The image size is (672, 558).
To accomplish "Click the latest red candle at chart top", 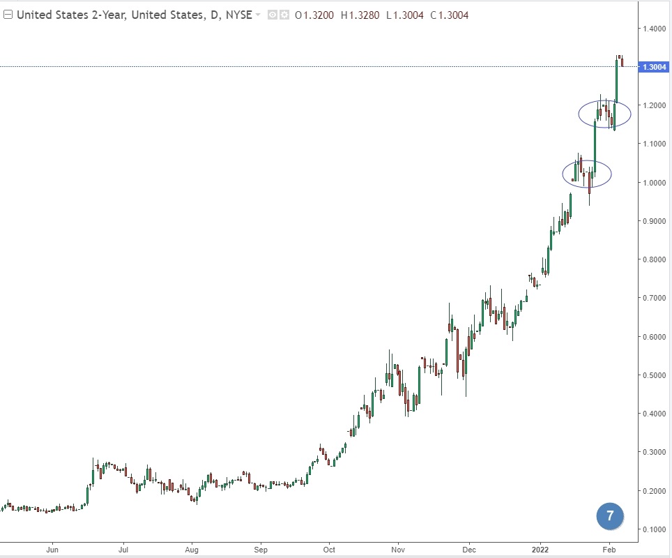I will (x=622, y=61).
